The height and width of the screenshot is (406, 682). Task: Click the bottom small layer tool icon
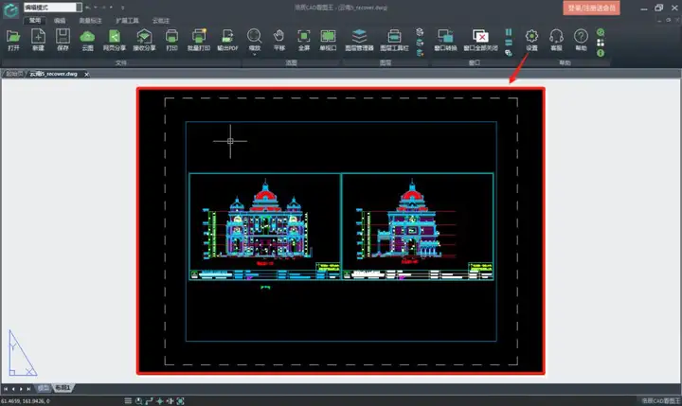(420, 53)
